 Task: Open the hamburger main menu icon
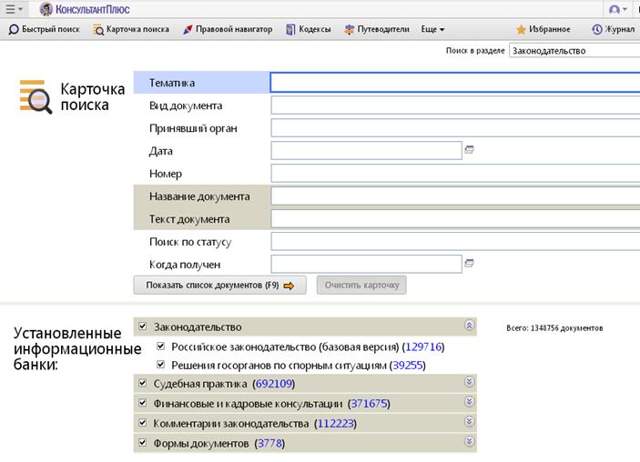(x=13, y=9)
